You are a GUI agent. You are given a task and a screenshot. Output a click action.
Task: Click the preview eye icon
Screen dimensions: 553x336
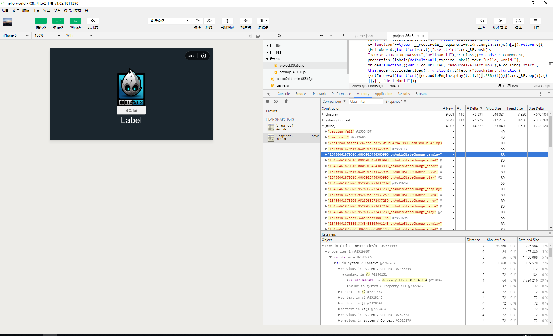[x=209, y=21]
